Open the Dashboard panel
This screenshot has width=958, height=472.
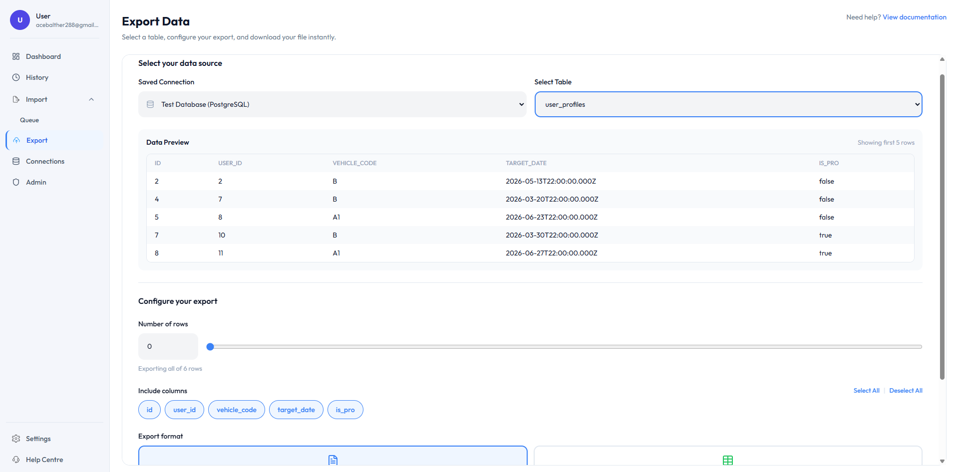click(x=16, y=56)
